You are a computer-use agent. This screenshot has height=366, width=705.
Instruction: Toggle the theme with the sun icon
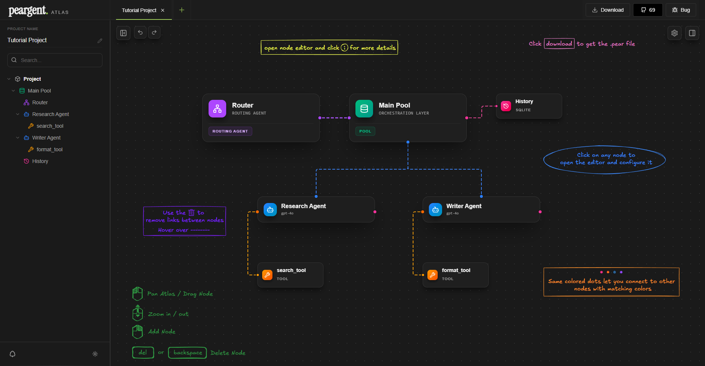(95, 354)
